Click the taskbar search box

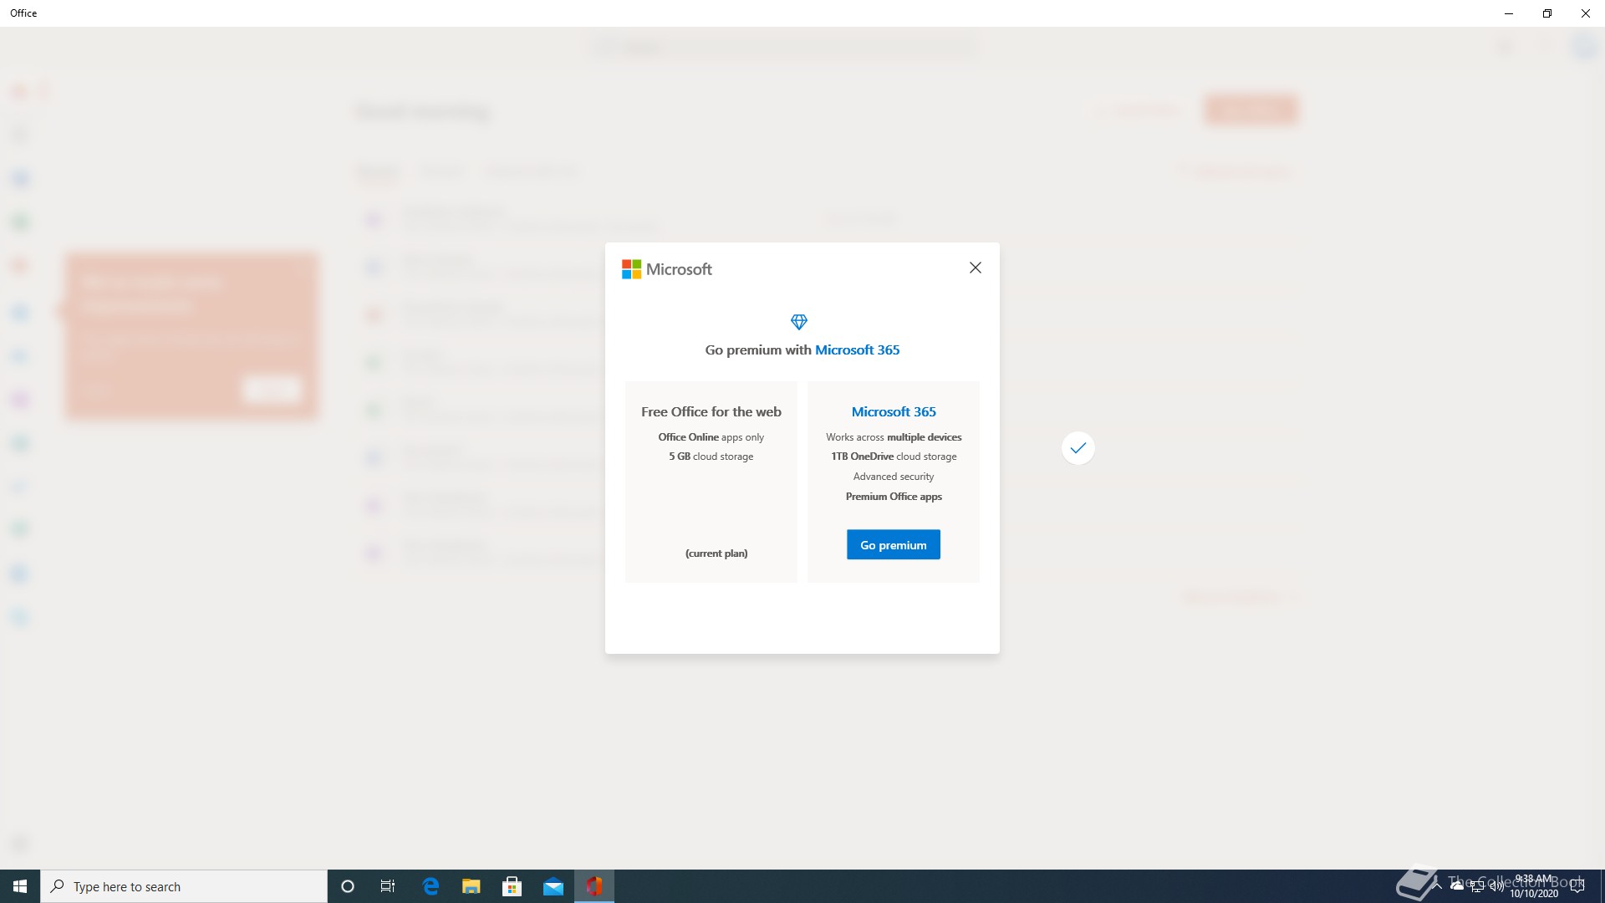pos(184,886)
